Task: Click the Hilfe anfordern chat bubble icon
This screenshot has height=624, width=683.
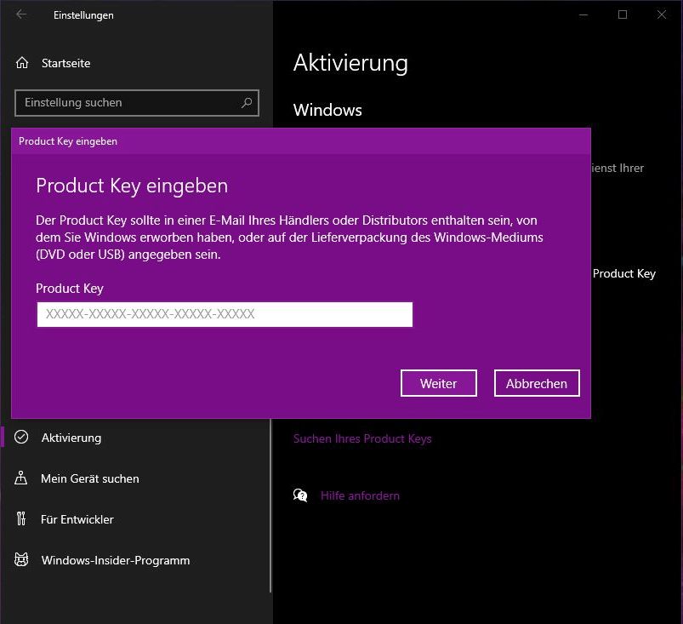Action: tap(300, 495)
